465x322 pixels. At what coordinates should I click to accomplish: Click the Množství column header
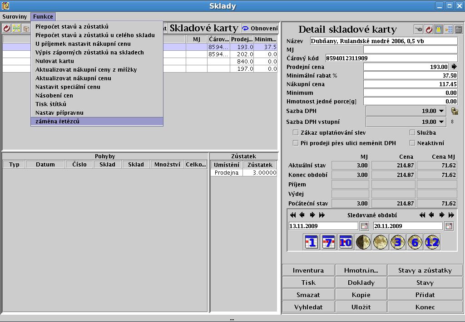[167, 165]
